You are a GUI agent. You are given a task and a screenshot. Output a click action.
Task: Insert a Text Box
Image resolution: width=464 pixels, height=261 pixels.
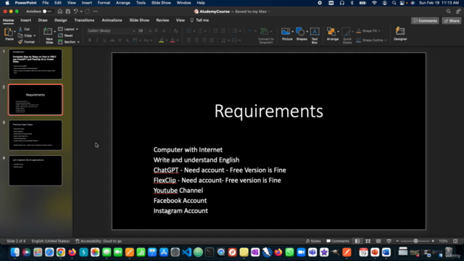315,35
